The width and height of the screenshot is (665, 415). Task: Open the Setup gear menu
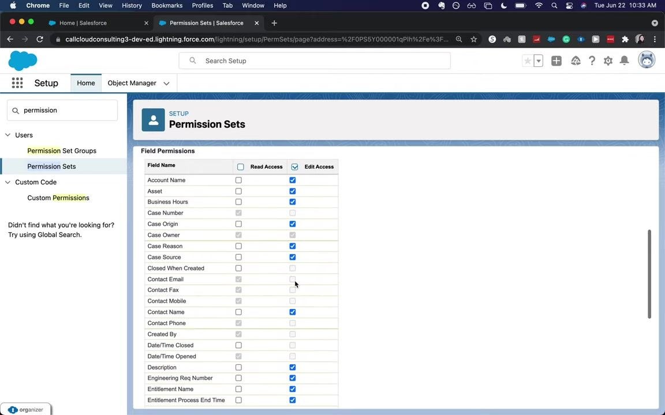608,61
